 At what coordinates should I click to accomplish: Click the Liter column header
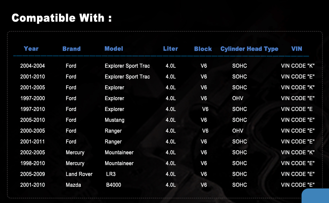pyautogui.click(x=171, y=49)
